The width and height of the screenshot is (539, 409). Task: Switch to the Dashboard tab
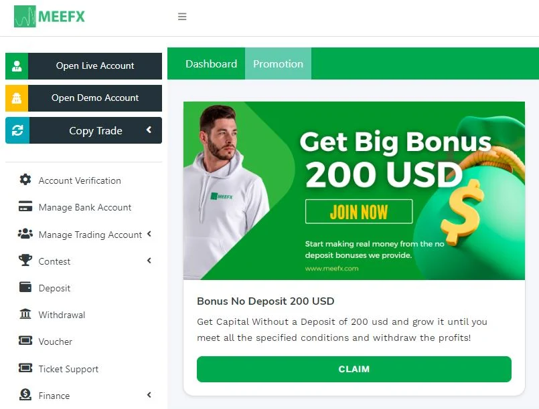click(211, 63)
